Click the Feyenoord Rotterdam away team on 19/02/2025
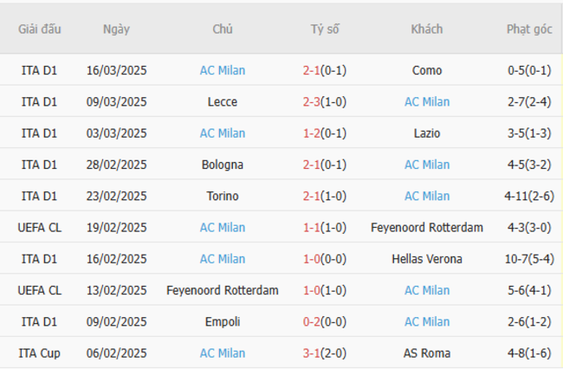The height and width of the screenshot is (382, 563). point(426,228)
